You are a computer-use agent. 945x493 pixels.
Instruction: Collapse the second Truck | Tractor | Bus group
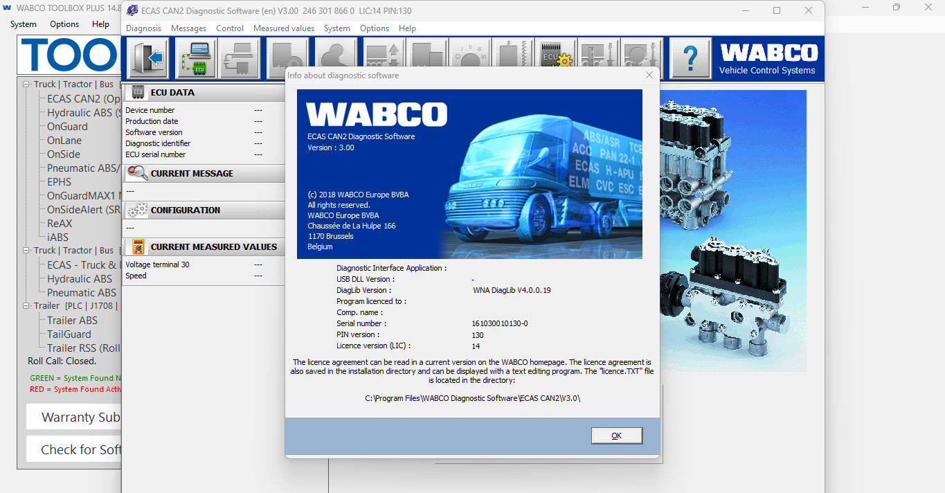[26, 251]
